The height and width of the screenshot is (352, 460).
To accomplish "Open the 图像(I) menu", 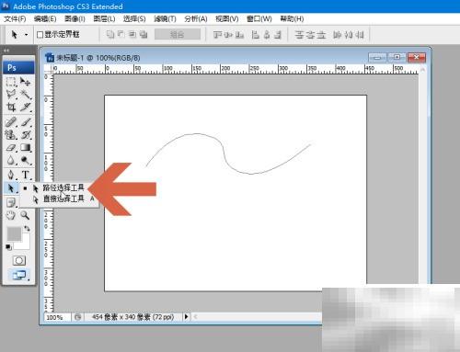I will [x=75, y=19].
